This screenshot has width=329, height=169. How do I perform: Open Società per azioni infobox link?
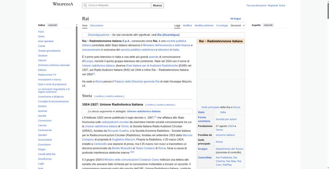(x=226, y=119)
